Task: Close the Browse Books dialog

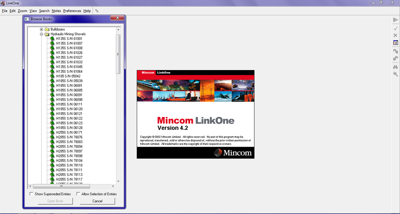Action: tap(117, 18)
